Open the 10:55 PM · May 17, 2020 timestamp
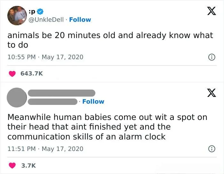Viewport: 224px width, 174px height. click(x=45, y=57)
